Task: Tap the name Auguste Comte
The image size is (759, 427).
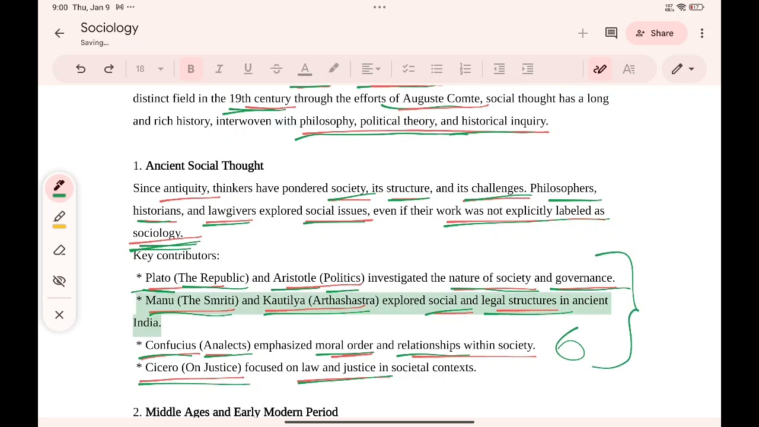Action: point(441,98)
